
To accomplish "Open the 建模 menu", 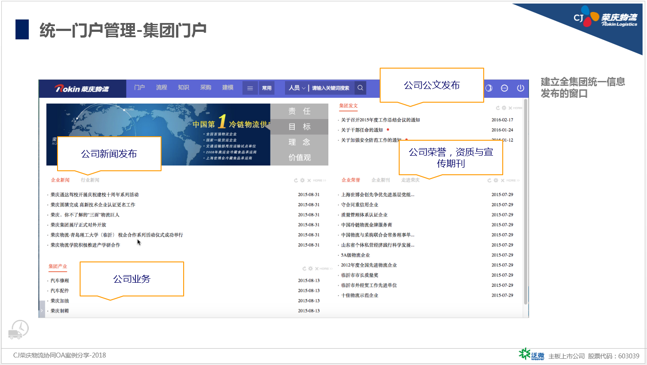I will tap(228, 88).
